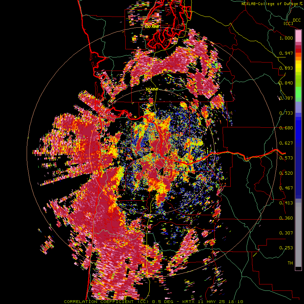
Task: Select the 0.680 legend value
Action: [286, 128]
